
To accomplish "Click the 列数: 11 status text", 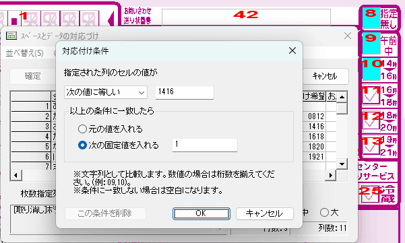I will click(x=332, y=228).
